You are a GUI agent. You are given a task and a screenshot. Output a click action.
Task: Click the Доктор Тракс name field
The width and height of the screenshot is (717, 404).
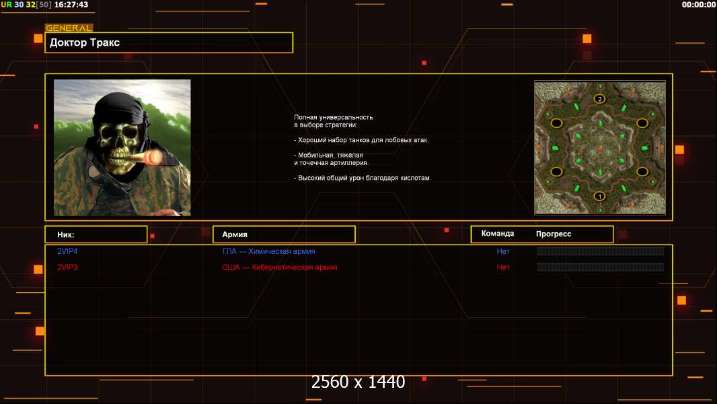pyautogui.click(x=169, y=42)
